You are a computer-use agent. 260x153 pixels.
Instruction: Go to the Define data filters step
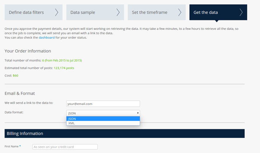click(34, 12)
